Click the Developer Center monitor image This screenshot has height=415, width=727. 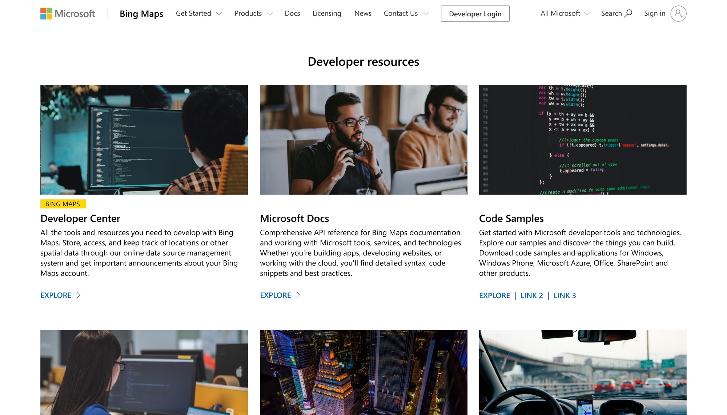coord(144,140)
